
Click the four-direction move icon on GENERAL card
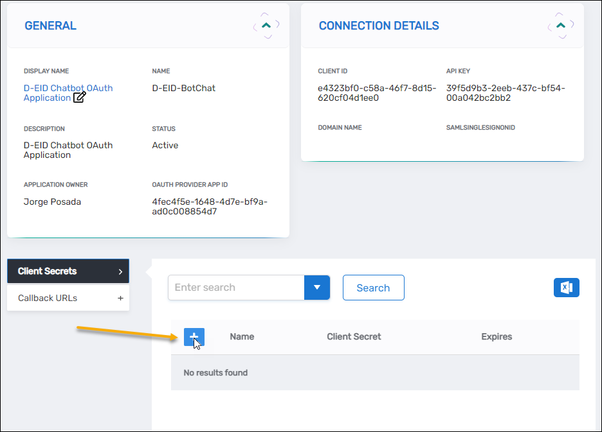click(x=267, y=24)
